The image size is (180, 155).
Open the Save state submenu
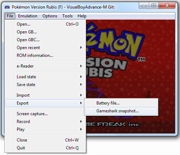46,85
